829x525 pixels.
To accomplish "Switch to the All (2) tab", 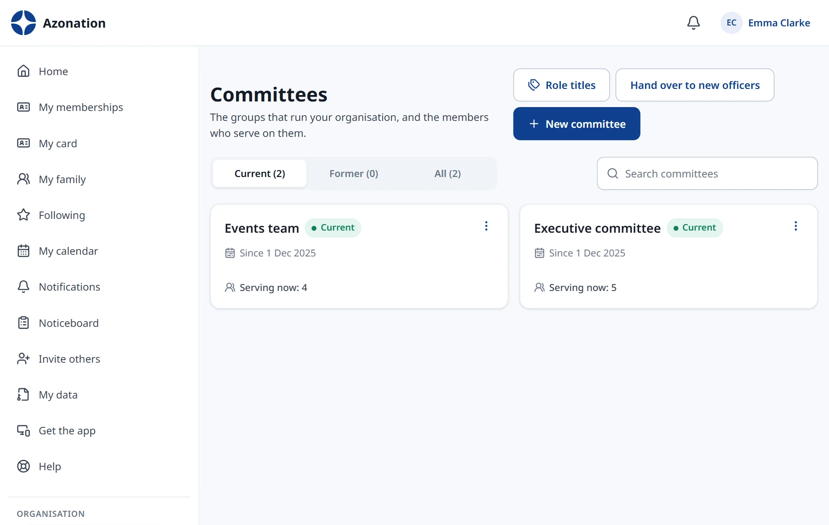I will (448, 174).
